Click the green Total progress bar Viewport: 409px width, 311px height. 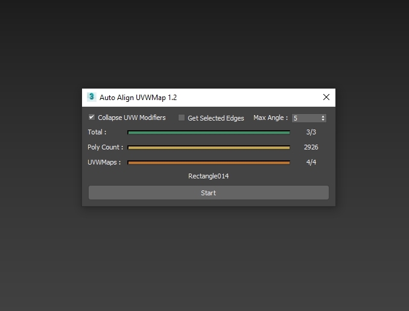tap(209, 132)
